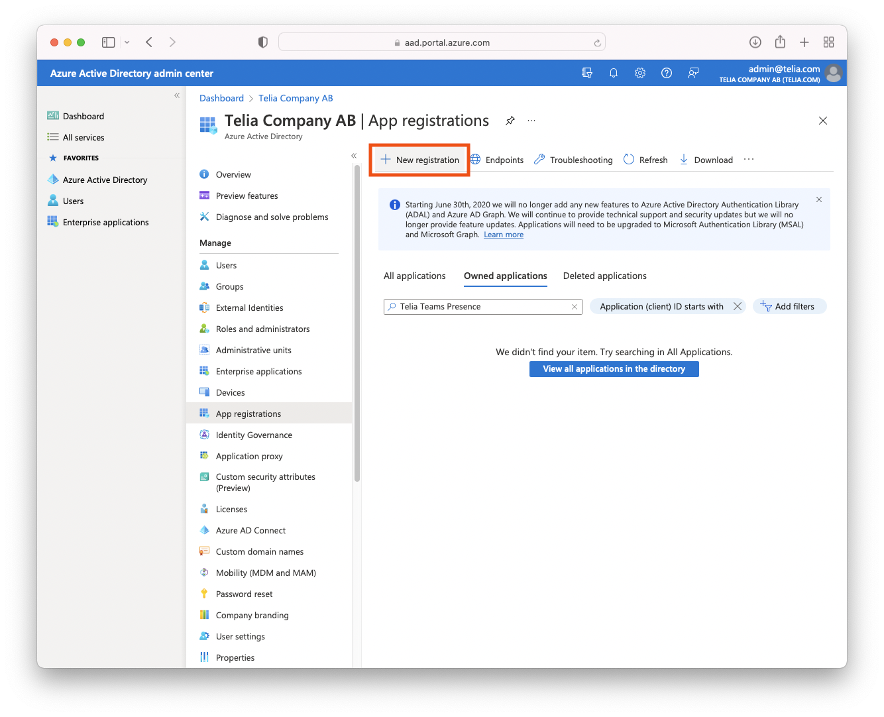Open Troubleshooting from the toolbar
884x717 pixels.
(574, 160)
